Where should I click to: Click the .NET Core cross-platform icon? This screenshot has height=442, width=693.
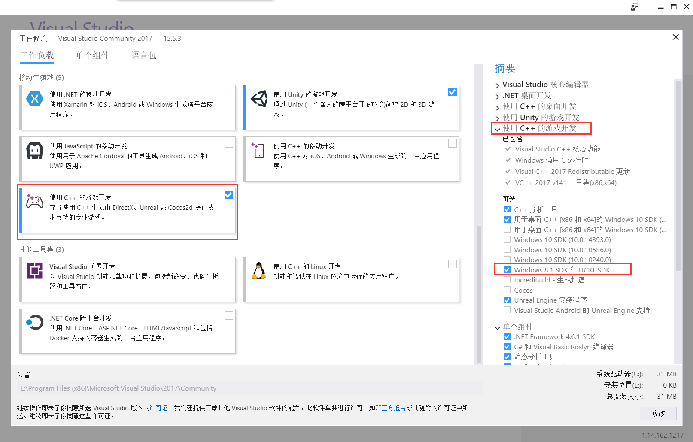[35, 322]
